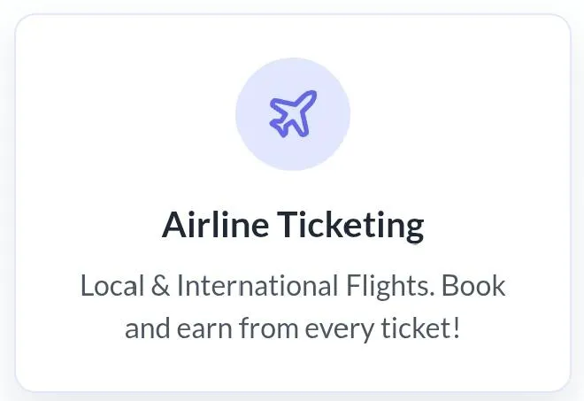Viewport: 584px width, 401px height.
Task: Click the ampersand in the description
Action: pyautogui.click(x=160, y=286)
